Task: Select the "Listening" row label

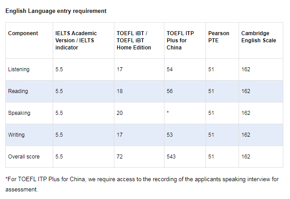Action: [x=19, y=69]
